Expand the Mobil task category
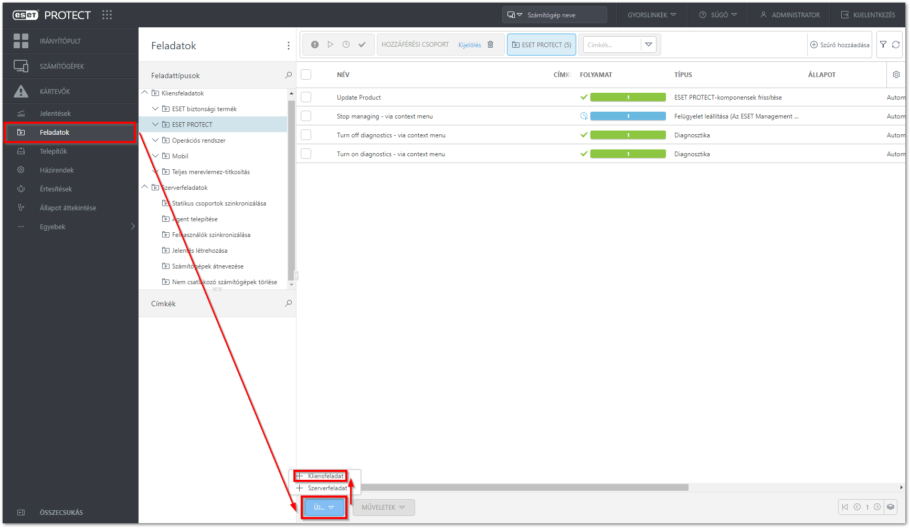910x528 pixels. click(x=155, y=156)
